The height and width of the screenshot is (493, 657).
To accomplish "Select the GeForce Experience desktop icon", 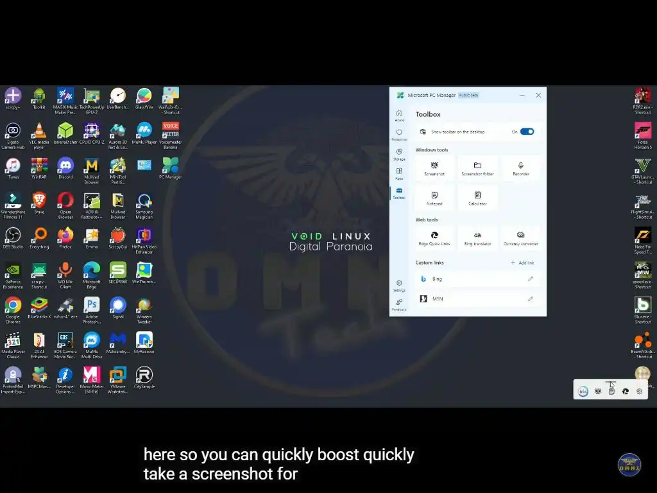I will (x=13, y=275).
